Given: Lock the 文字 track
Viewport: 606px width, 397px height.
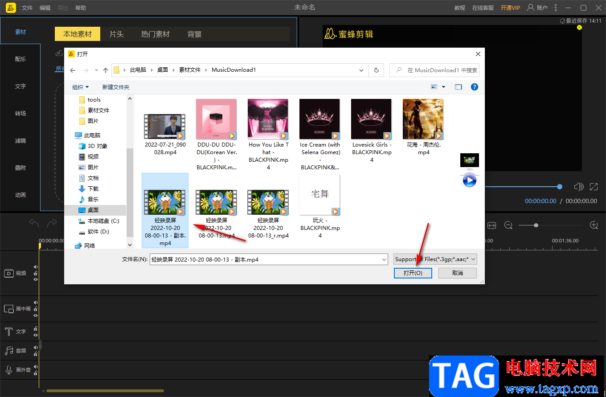Looking at the screenshot, I should click(x=36, y=329).
